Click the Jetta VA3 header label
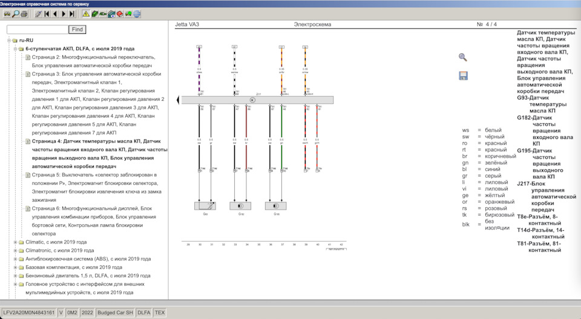 click(187, 24)
